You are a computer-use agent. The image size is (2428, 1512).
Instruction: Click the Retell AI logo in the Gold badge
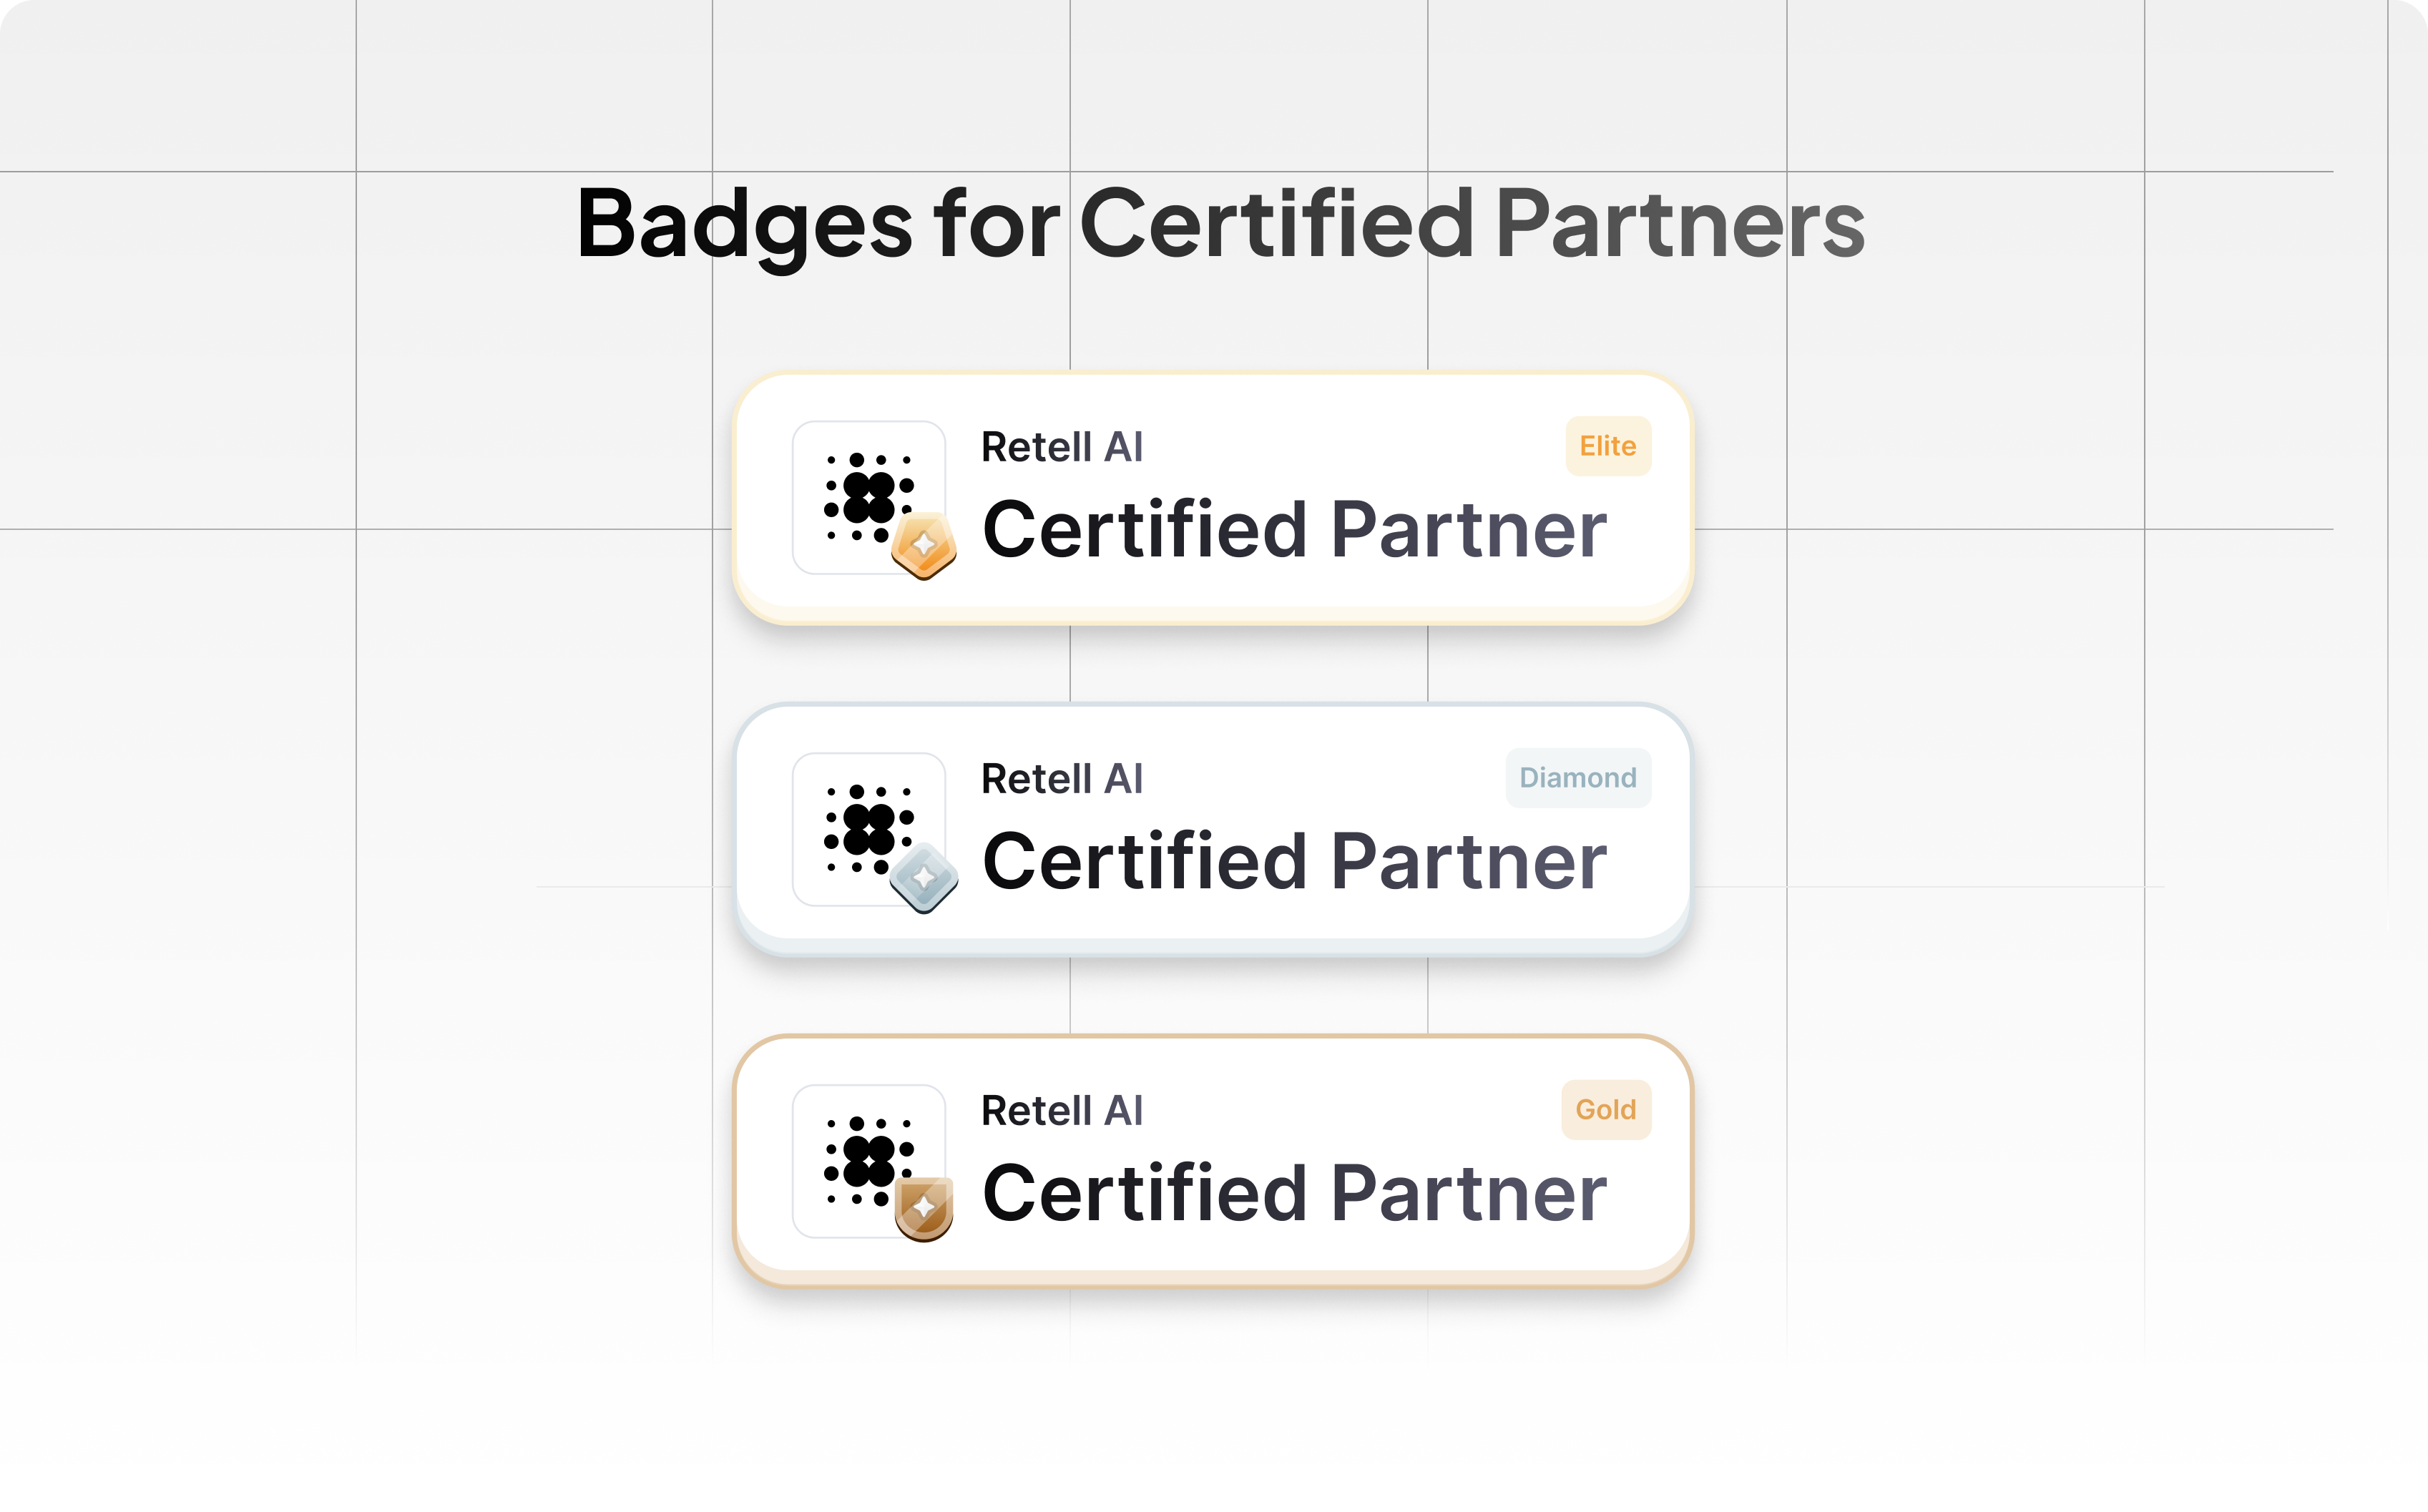point(868,1161)
